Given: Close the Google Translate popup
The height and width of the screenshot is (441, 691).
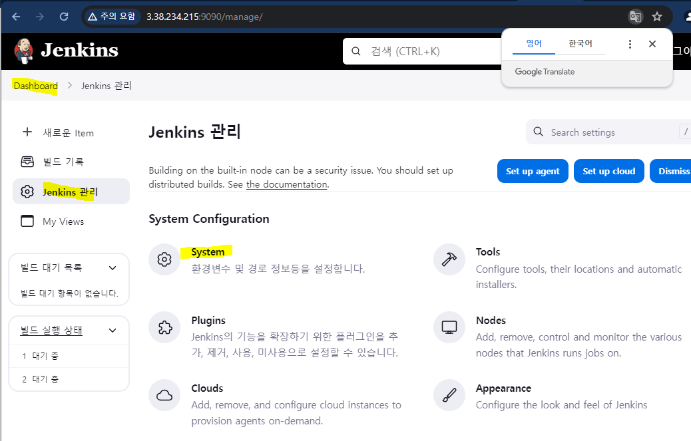Looking at the screenshot, I should (x=652, y=44).
